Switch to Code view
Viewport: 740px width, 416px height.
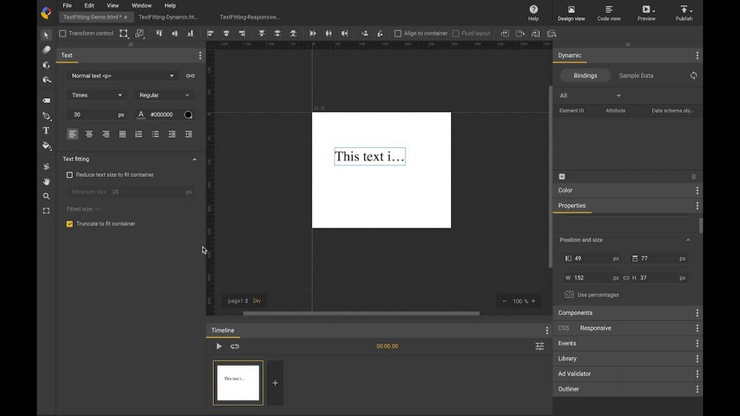pos(608,13)
